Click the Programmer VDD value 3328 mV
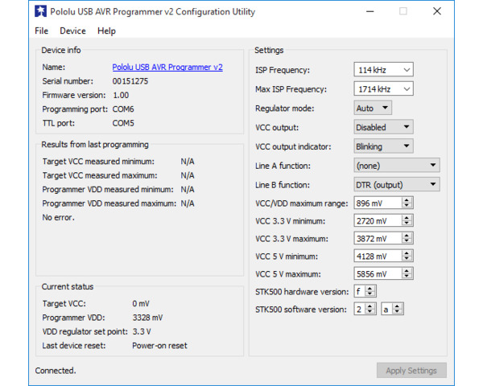Image resolution: width=483 pixels, height=386 pixels. click(x=147, y=318)
